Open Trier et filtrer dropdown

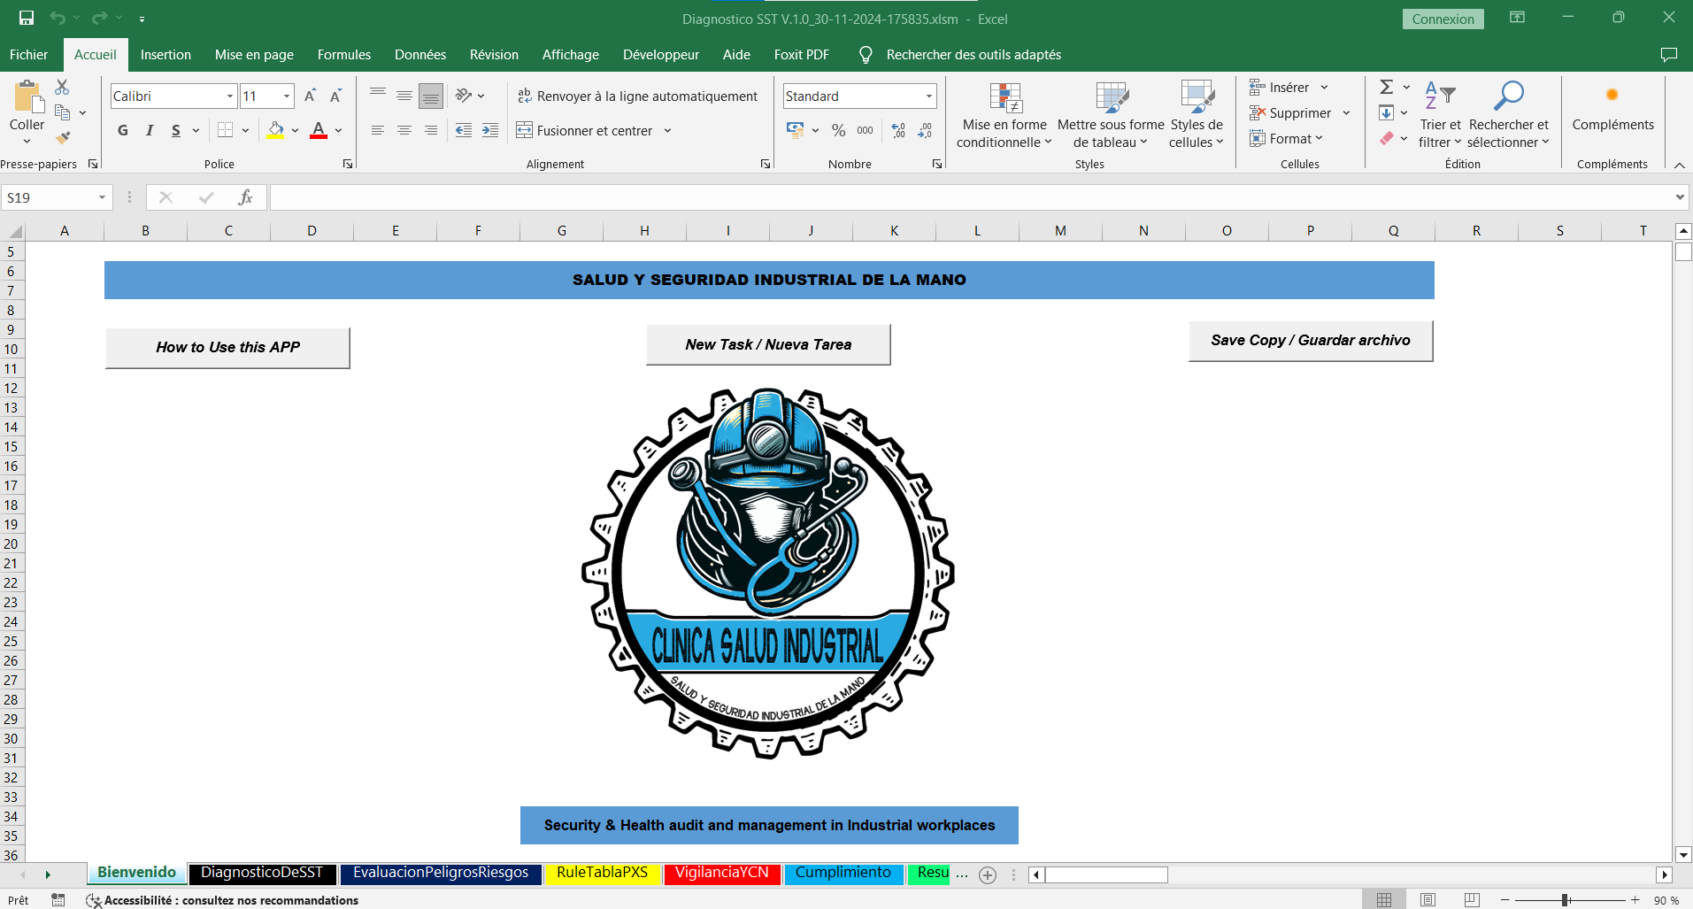pyautogui.click(x=1440, y=115)
